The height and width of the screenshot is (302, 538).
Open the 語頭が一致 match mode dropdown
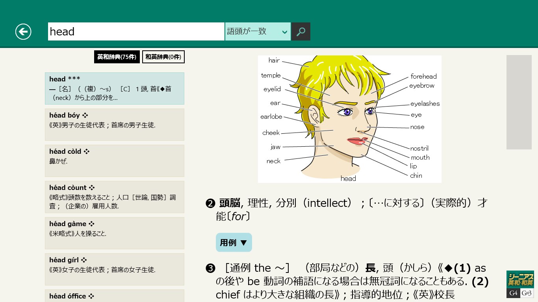pos(258,31)
